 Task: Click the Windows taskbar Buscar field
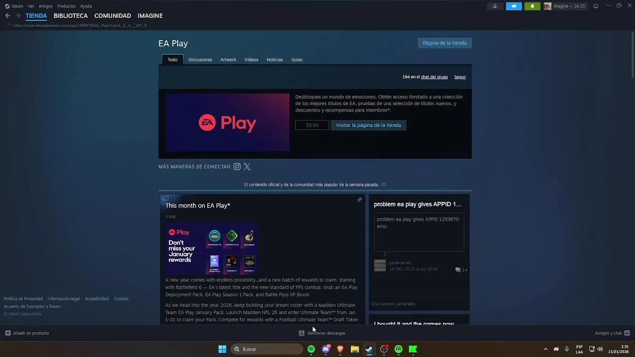(x=267, y=349)
